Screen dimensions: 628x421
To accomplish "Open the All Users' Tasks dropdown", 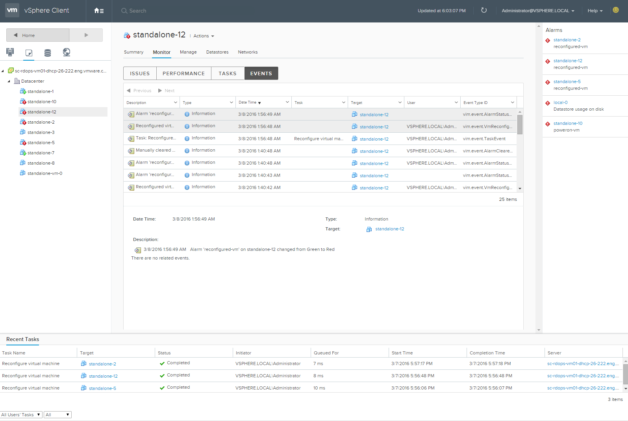I will 21,415.
